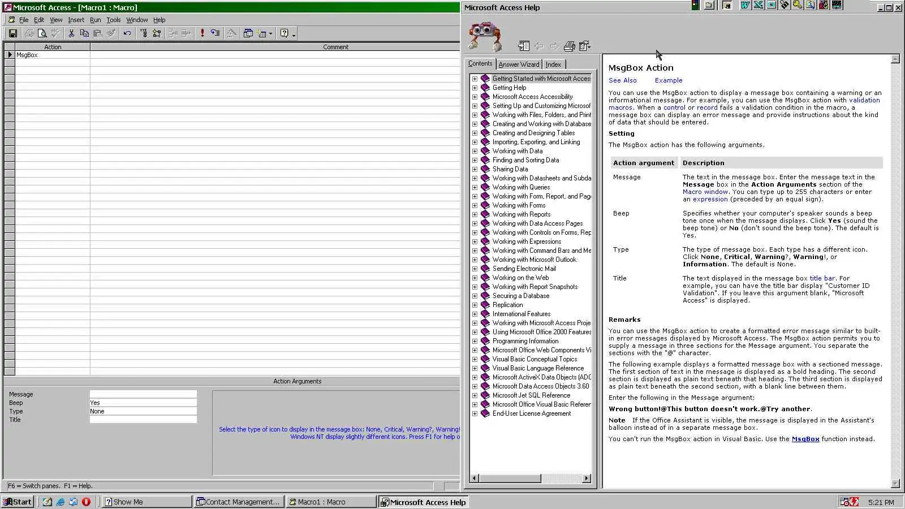905x509 pixels.
Task: Follow the Macro window link
Action: 704,192
